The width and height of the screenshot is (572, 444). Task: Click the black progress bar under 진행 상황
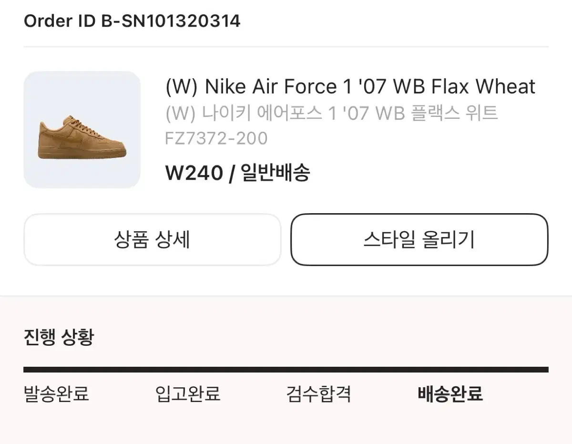(x=286, y=370)
